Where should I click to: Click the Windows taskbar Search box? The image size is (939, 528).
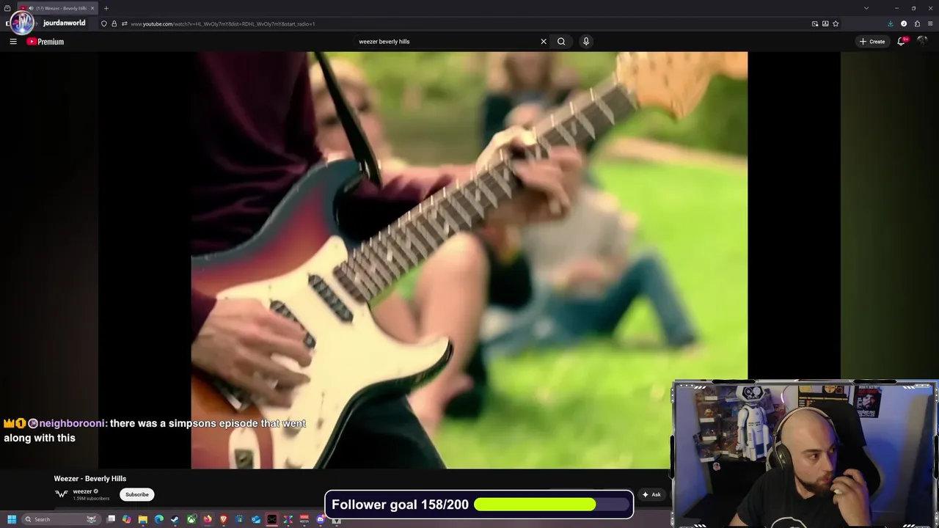point(61,519)
